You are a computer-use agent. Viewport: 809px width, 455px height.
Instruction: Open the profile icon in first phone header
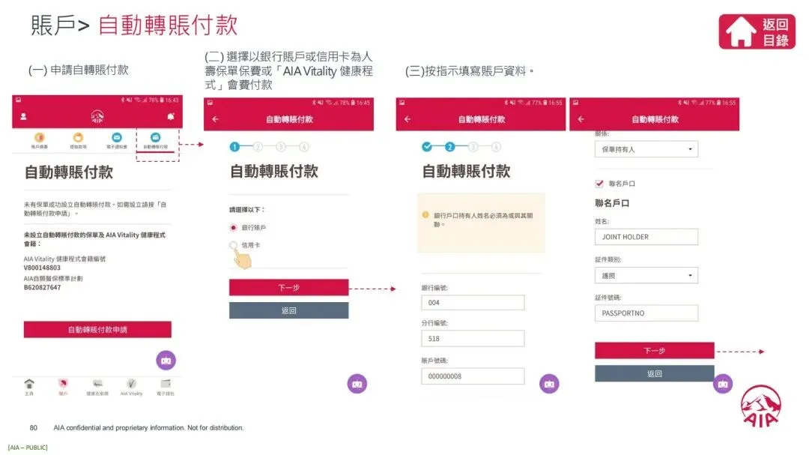(23, 117)
